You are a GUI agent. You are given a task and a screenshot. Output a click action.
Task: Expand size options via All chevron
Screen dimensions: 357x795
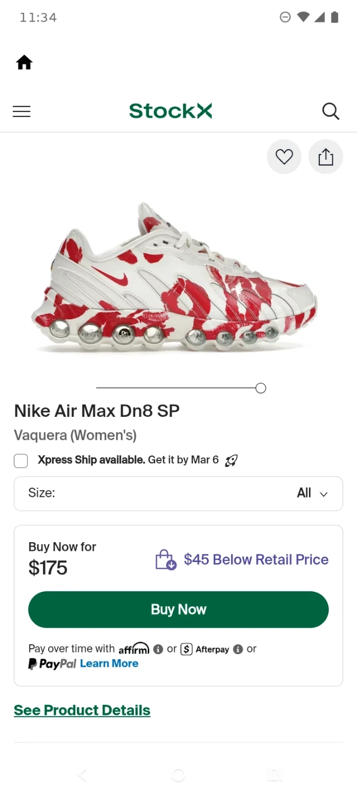323,494
